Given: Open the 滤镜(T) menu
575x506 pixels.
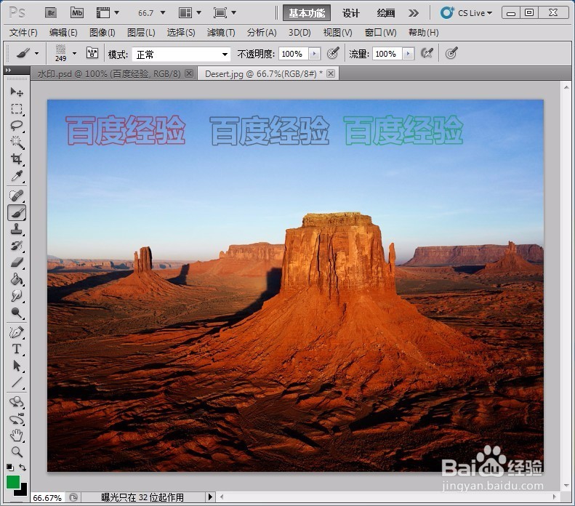Looking at the screenshot, I should (221, 33).
